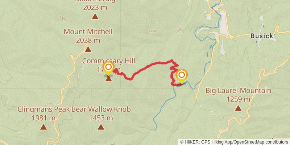
Task: Click the trail start marker near Commissary Hill
Action: [x=108, y=69]
